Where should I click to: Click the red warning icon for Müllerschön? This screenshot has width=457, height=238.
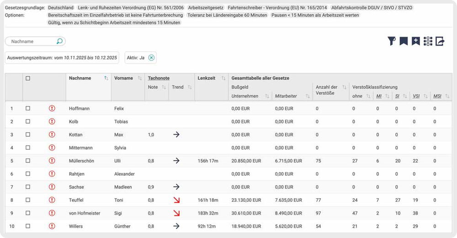(52, 161)
